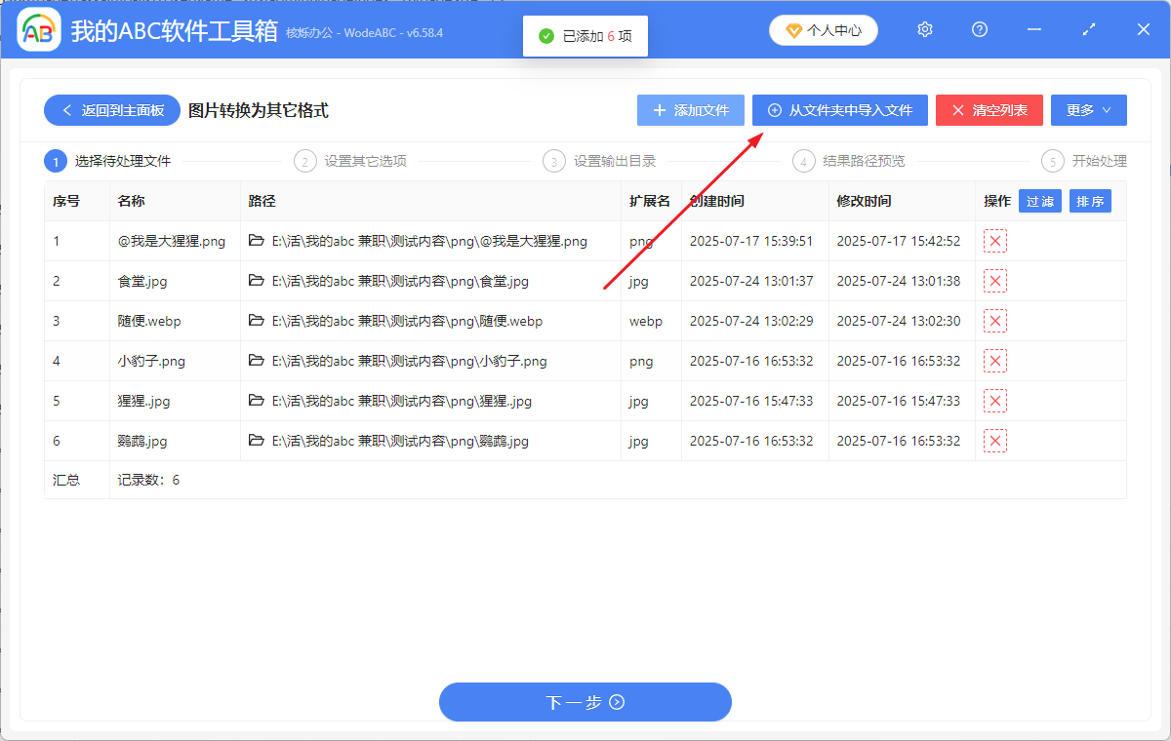
Task: Clear the list with 清空列表
Action: tap(989, 110)
